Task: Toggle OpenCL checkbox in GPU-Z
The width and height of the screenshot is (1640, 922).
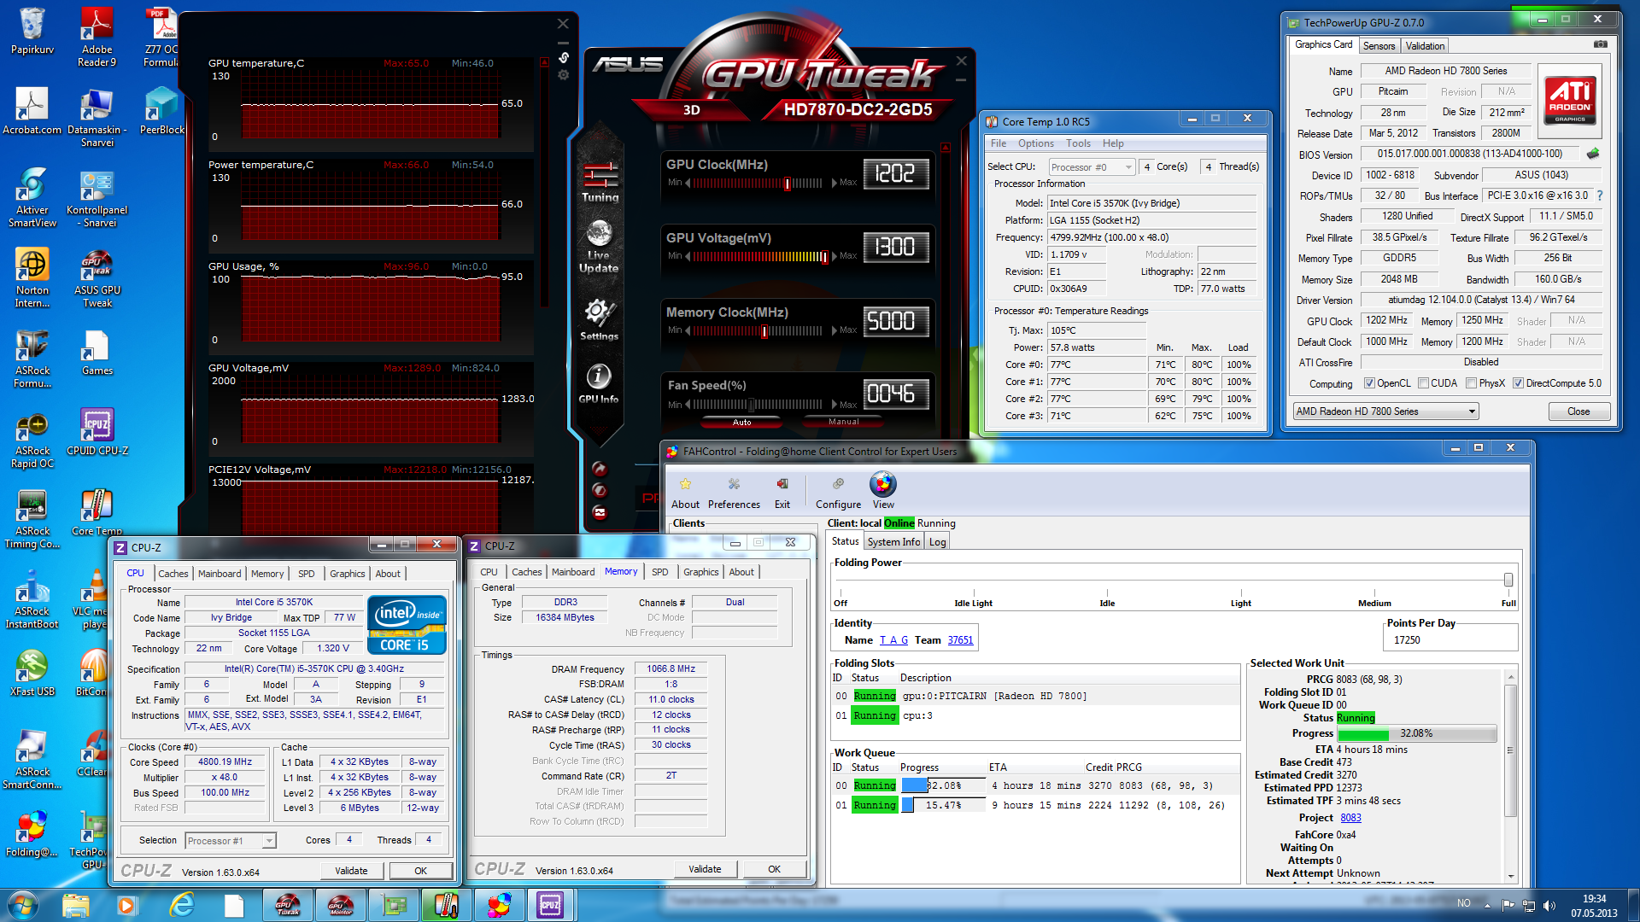Action: point(1369,383)
